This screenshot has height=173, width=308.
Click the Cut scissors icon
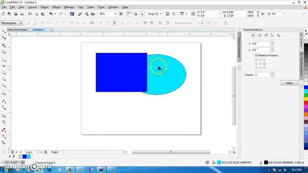[x=30, y=14]
